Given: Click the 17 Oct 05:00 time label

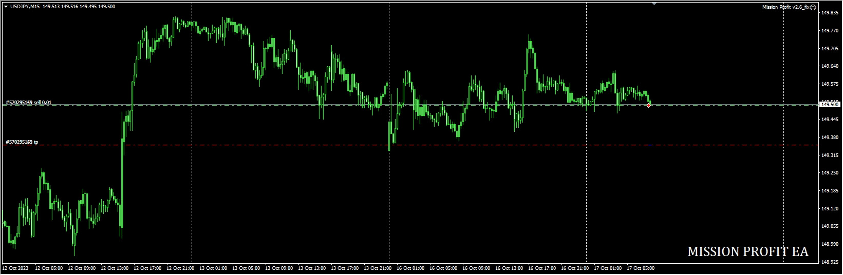Looking at the screenshot, I should [640, 268].
